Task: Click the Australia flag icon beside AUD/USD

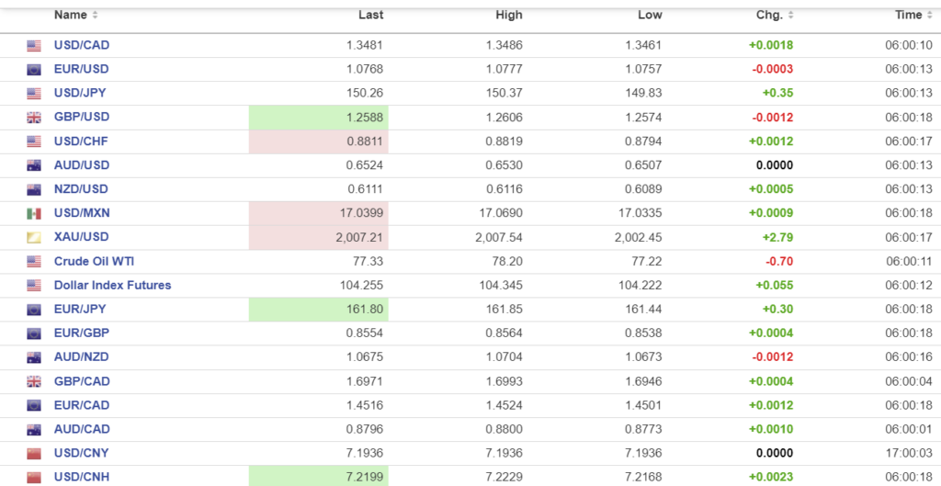Action: click(x=34, y=165)
